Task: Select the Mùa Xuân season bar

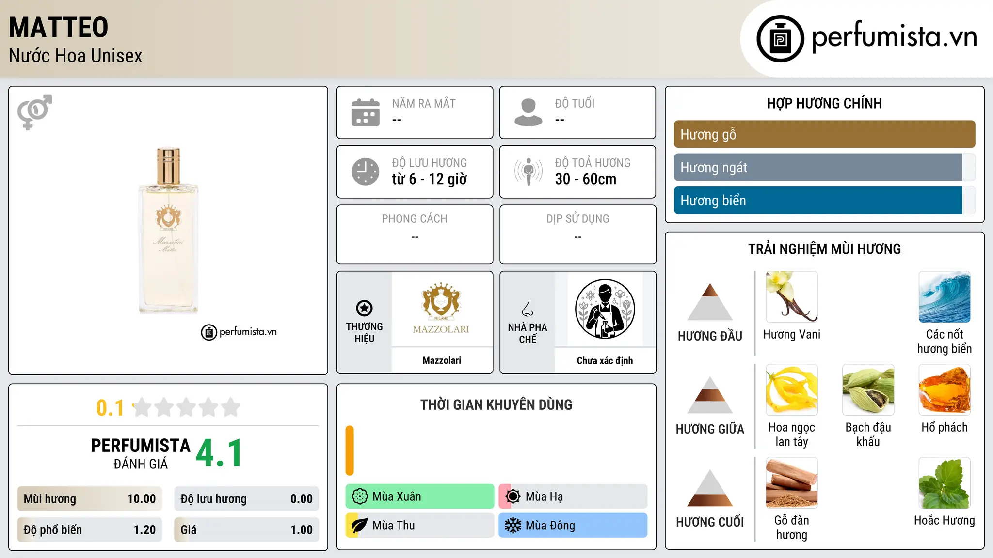Action: point(420,496)
